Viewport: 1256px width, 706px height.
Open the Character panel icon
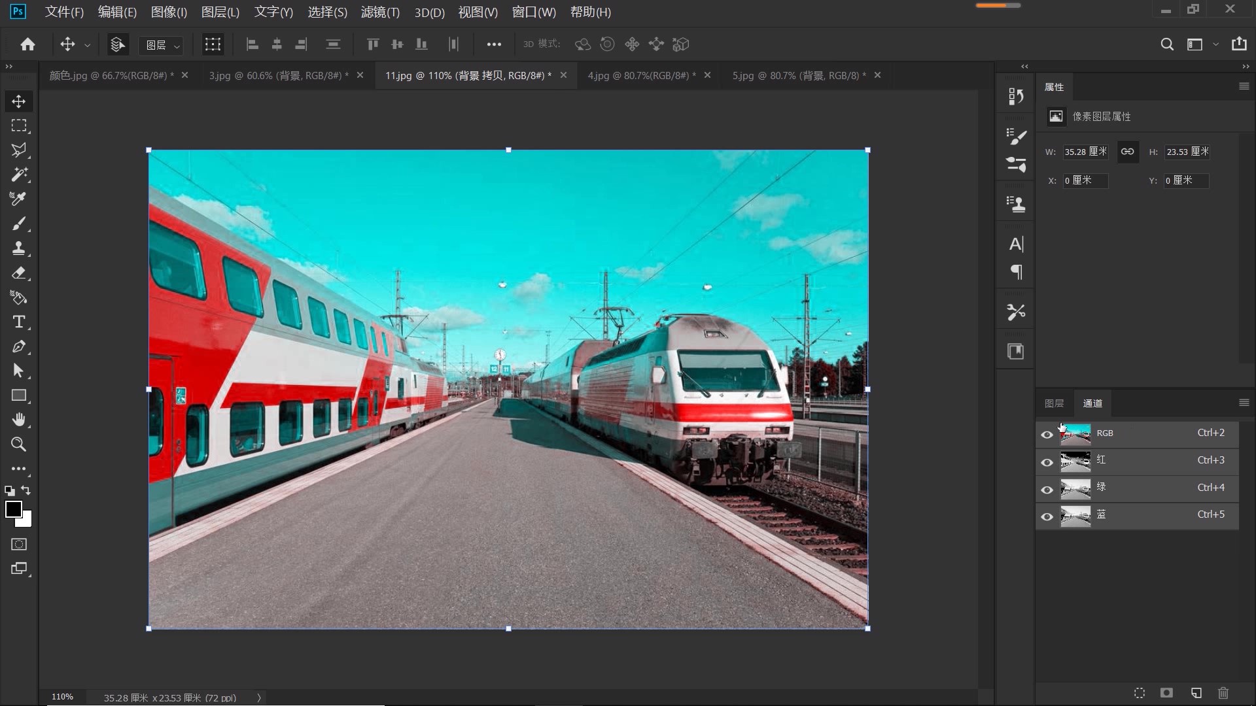tap(1016, 244)
